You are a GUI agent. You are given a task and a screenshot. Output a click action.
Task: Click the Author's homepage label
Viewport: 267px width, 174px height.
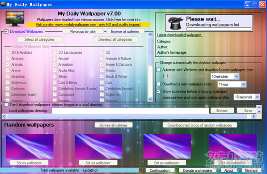click(x=172, y=52)
